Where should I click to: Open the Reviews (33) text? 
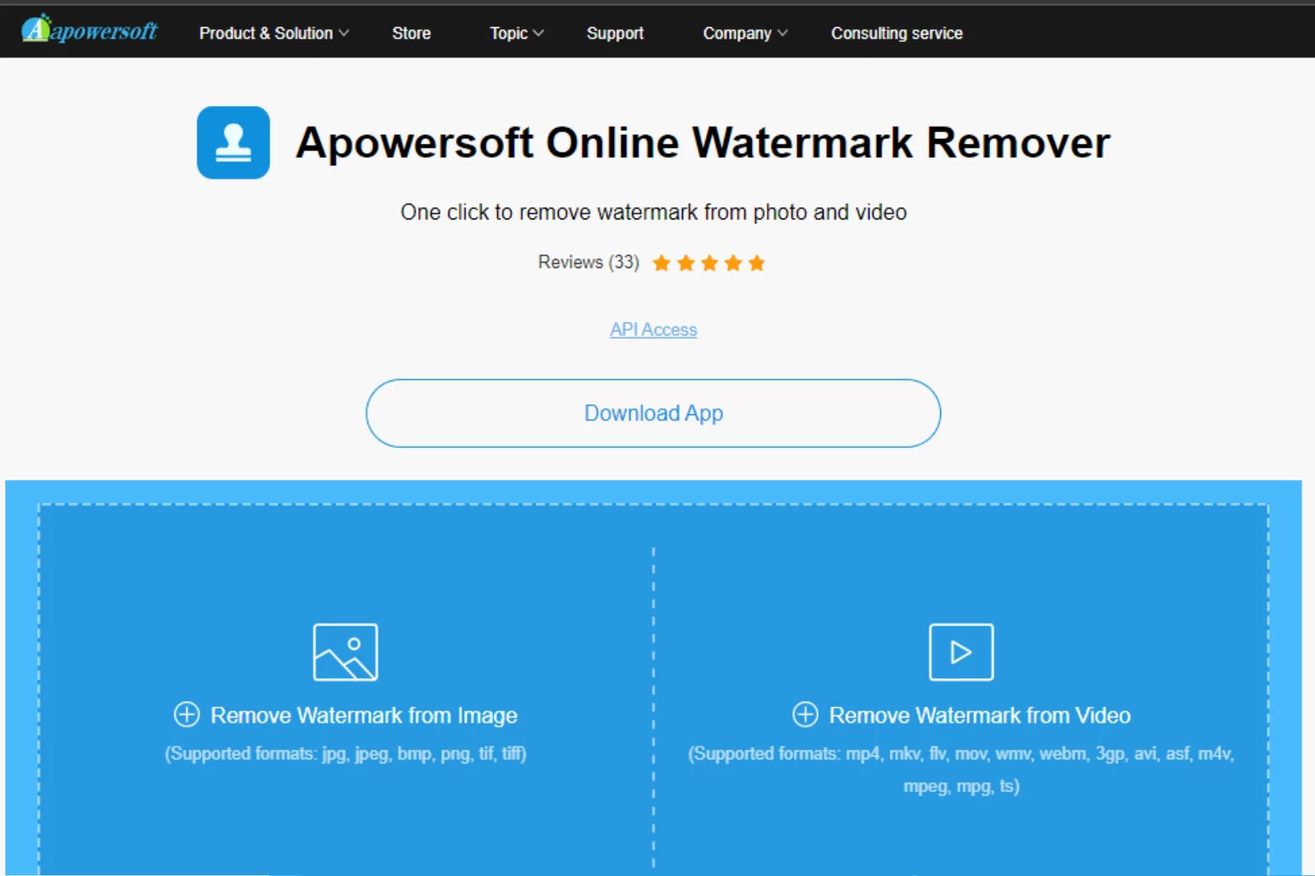(x=588, y=262)
